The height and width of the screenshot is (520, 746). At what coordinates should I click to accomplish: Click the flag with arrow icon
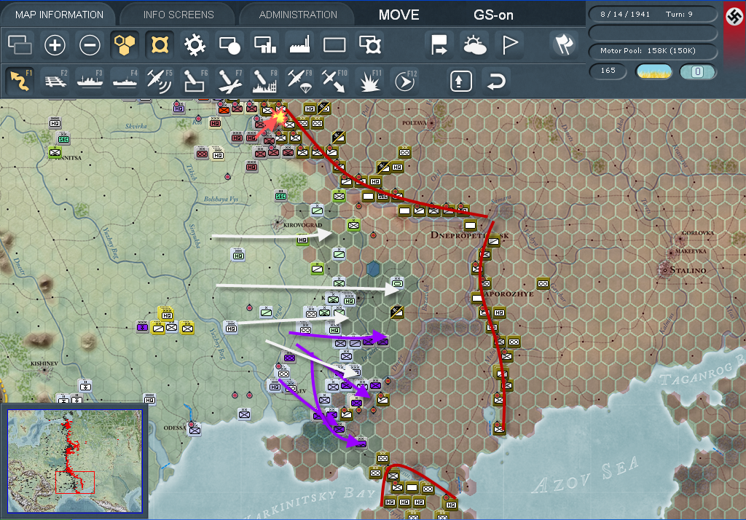(x=439, y=45)
